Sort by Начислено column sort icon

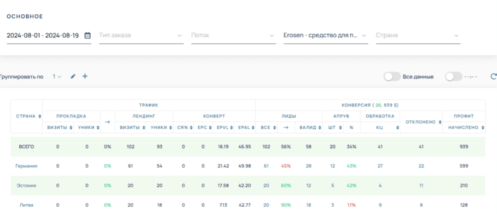pos(483,128)
